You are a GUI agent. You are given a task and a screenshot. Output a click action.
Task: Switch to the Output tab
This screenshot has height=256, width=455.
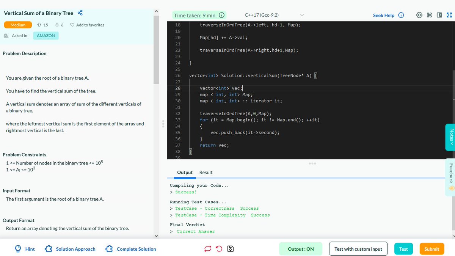(x=185, y=172)
